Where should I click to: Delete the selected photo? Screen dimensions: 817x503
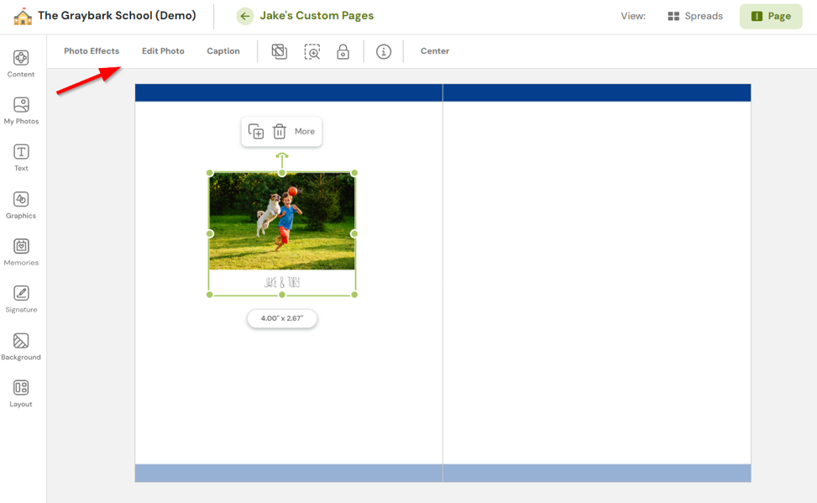click(x=280, y=131)
